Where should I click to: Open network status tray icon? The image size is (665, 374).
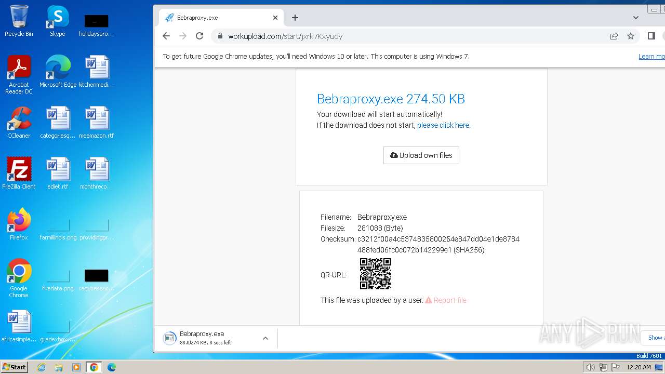603,367
